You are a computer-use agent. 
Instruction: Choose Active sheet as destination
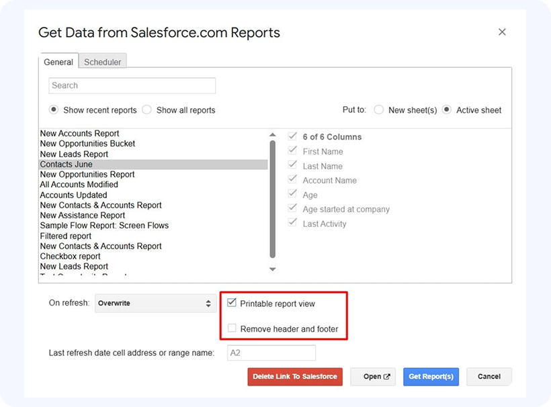point(447,110)
